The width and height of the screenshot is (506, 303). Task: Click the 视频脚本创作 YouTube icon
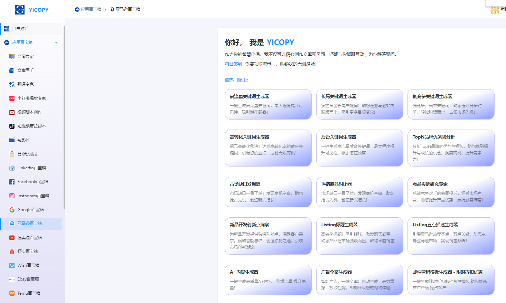click(12, 112)
